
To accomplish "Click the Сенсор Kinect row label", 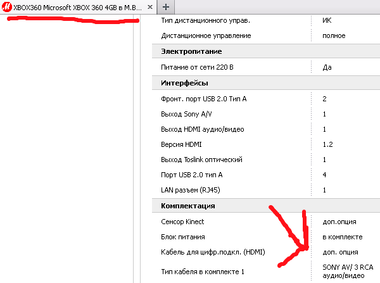I will (189, 222).
